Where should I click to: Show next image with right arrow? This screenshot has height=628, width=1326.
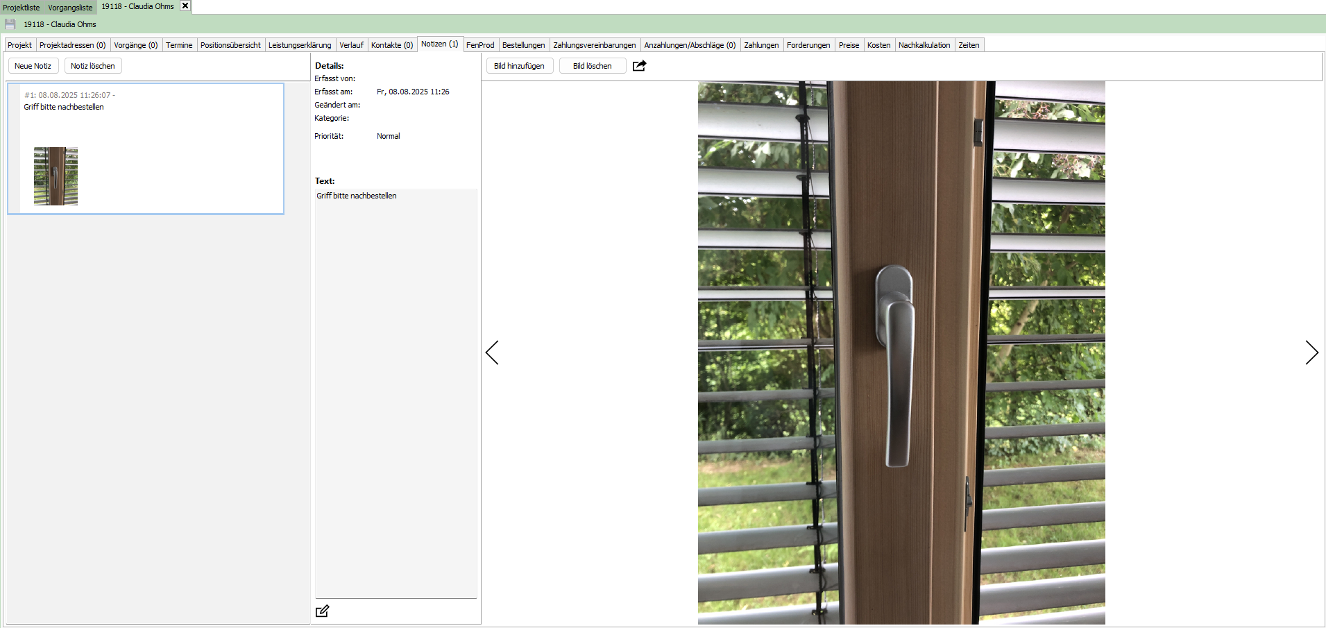pyautogui.click(x=1311, y=353)
